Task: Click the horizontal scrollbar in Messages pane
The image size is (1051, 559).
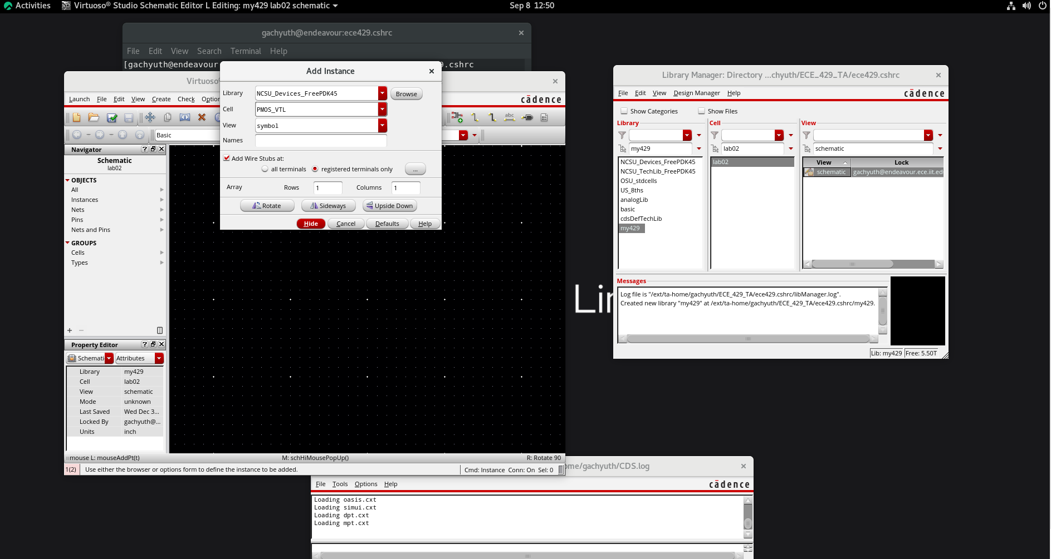Action: [x=748, y=338]
